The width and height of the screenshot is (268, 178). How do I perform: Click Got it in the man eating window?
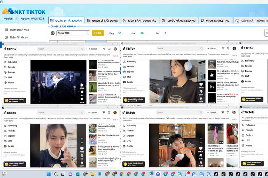[x=234, y=119]
